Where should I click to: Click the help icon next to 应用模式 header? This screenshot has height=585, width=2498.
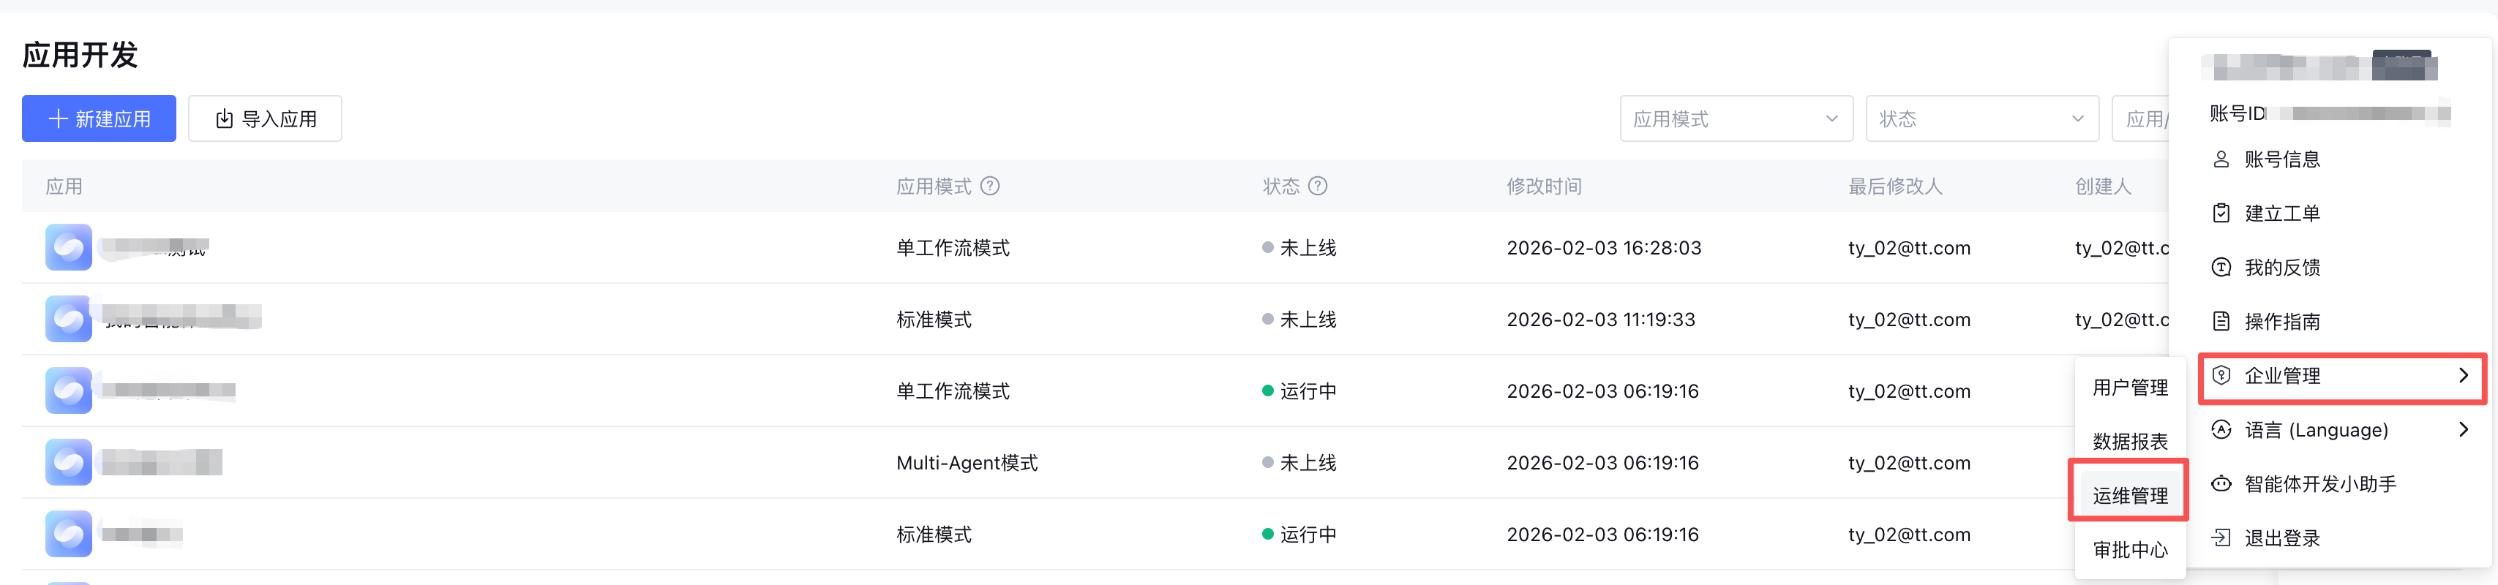point(989,186)
